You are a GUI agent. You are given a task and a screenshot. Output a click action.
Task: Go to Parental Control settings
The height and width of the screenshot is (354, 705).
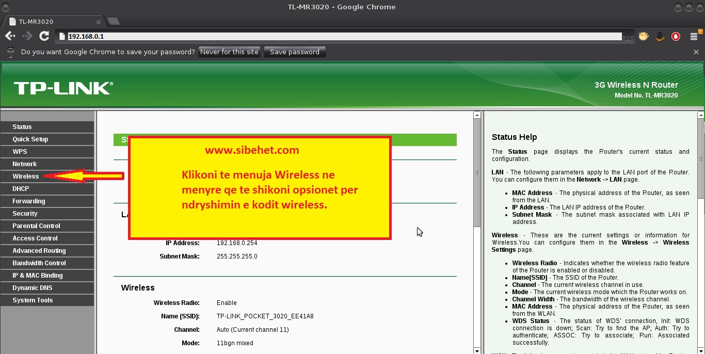36,226
